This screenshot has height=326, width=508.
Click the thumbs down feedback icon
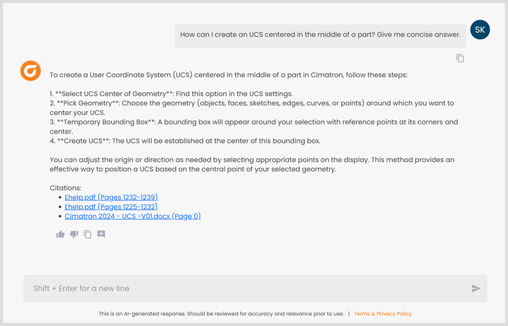pos(74,234)
